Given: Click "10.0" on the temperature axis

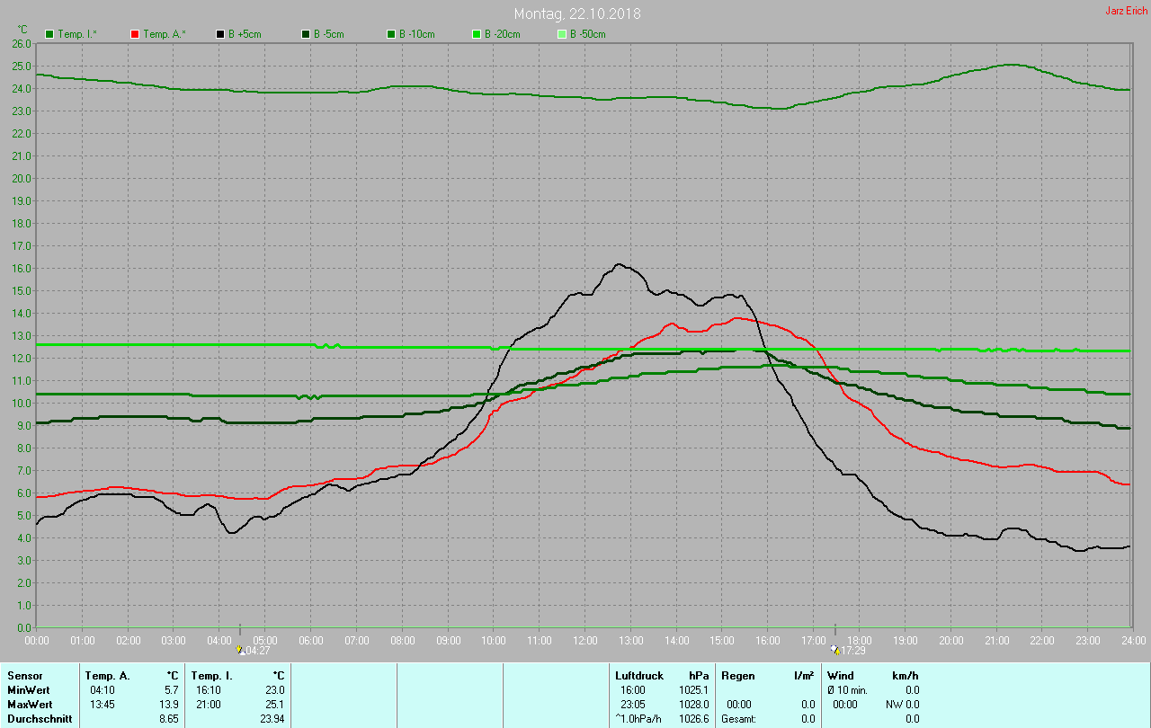Looking at the screenshot, I should point(22,403).
